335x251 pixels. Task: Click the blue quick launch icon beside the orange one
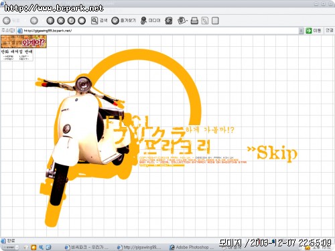tap(41, 248)
